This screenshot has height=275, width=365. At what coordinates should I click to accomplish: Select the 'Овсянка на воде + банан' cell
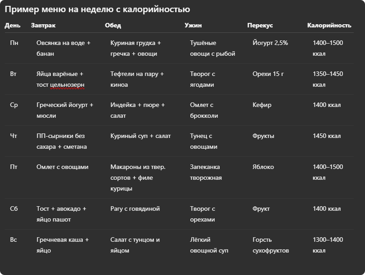click(63, 48)
